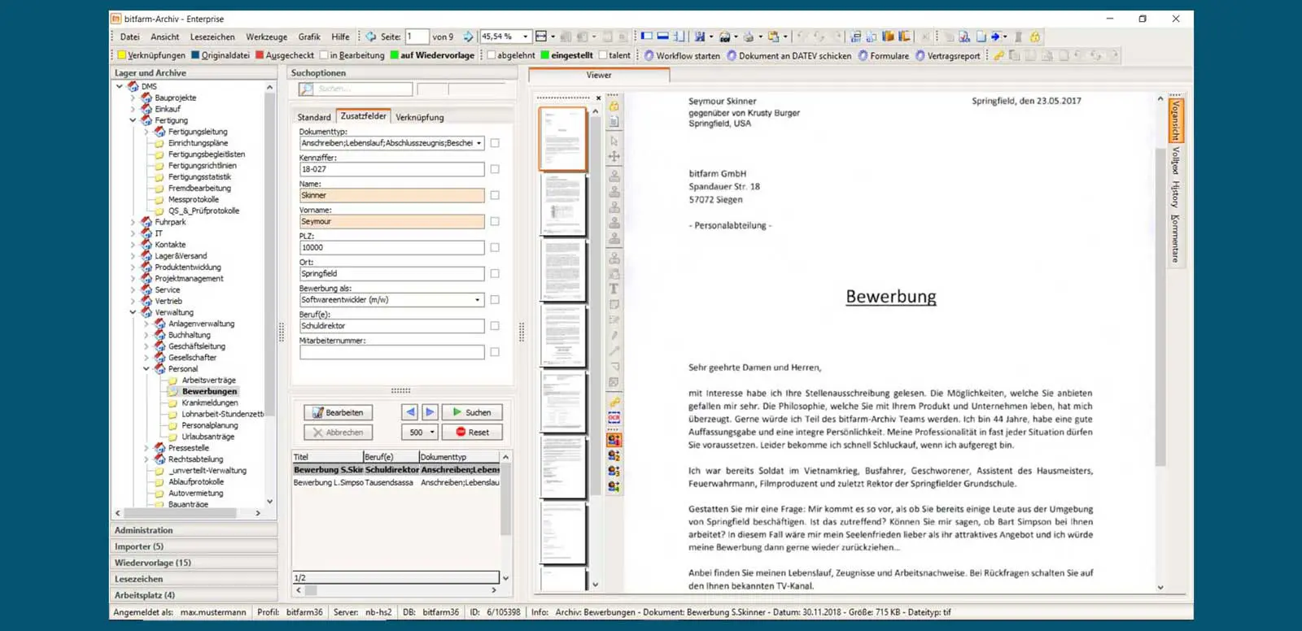Expand the Bauprojekte tree node
Viewport: 1302px width, 631px height.
click(x=133, y=98)
